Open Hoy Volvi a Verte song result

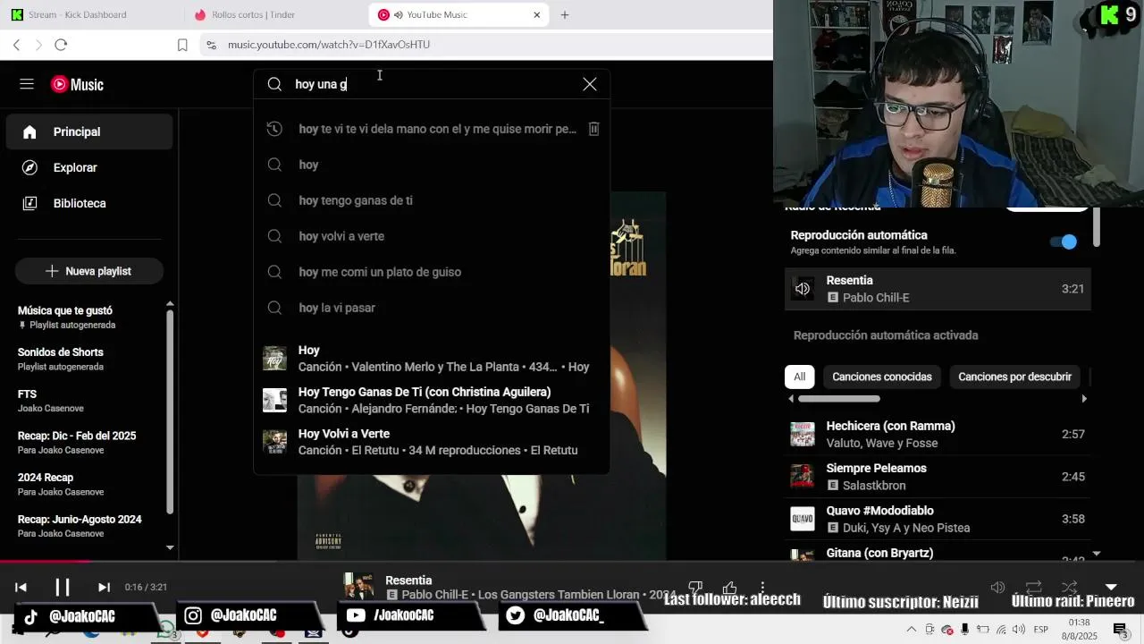(x=432, y=442)
